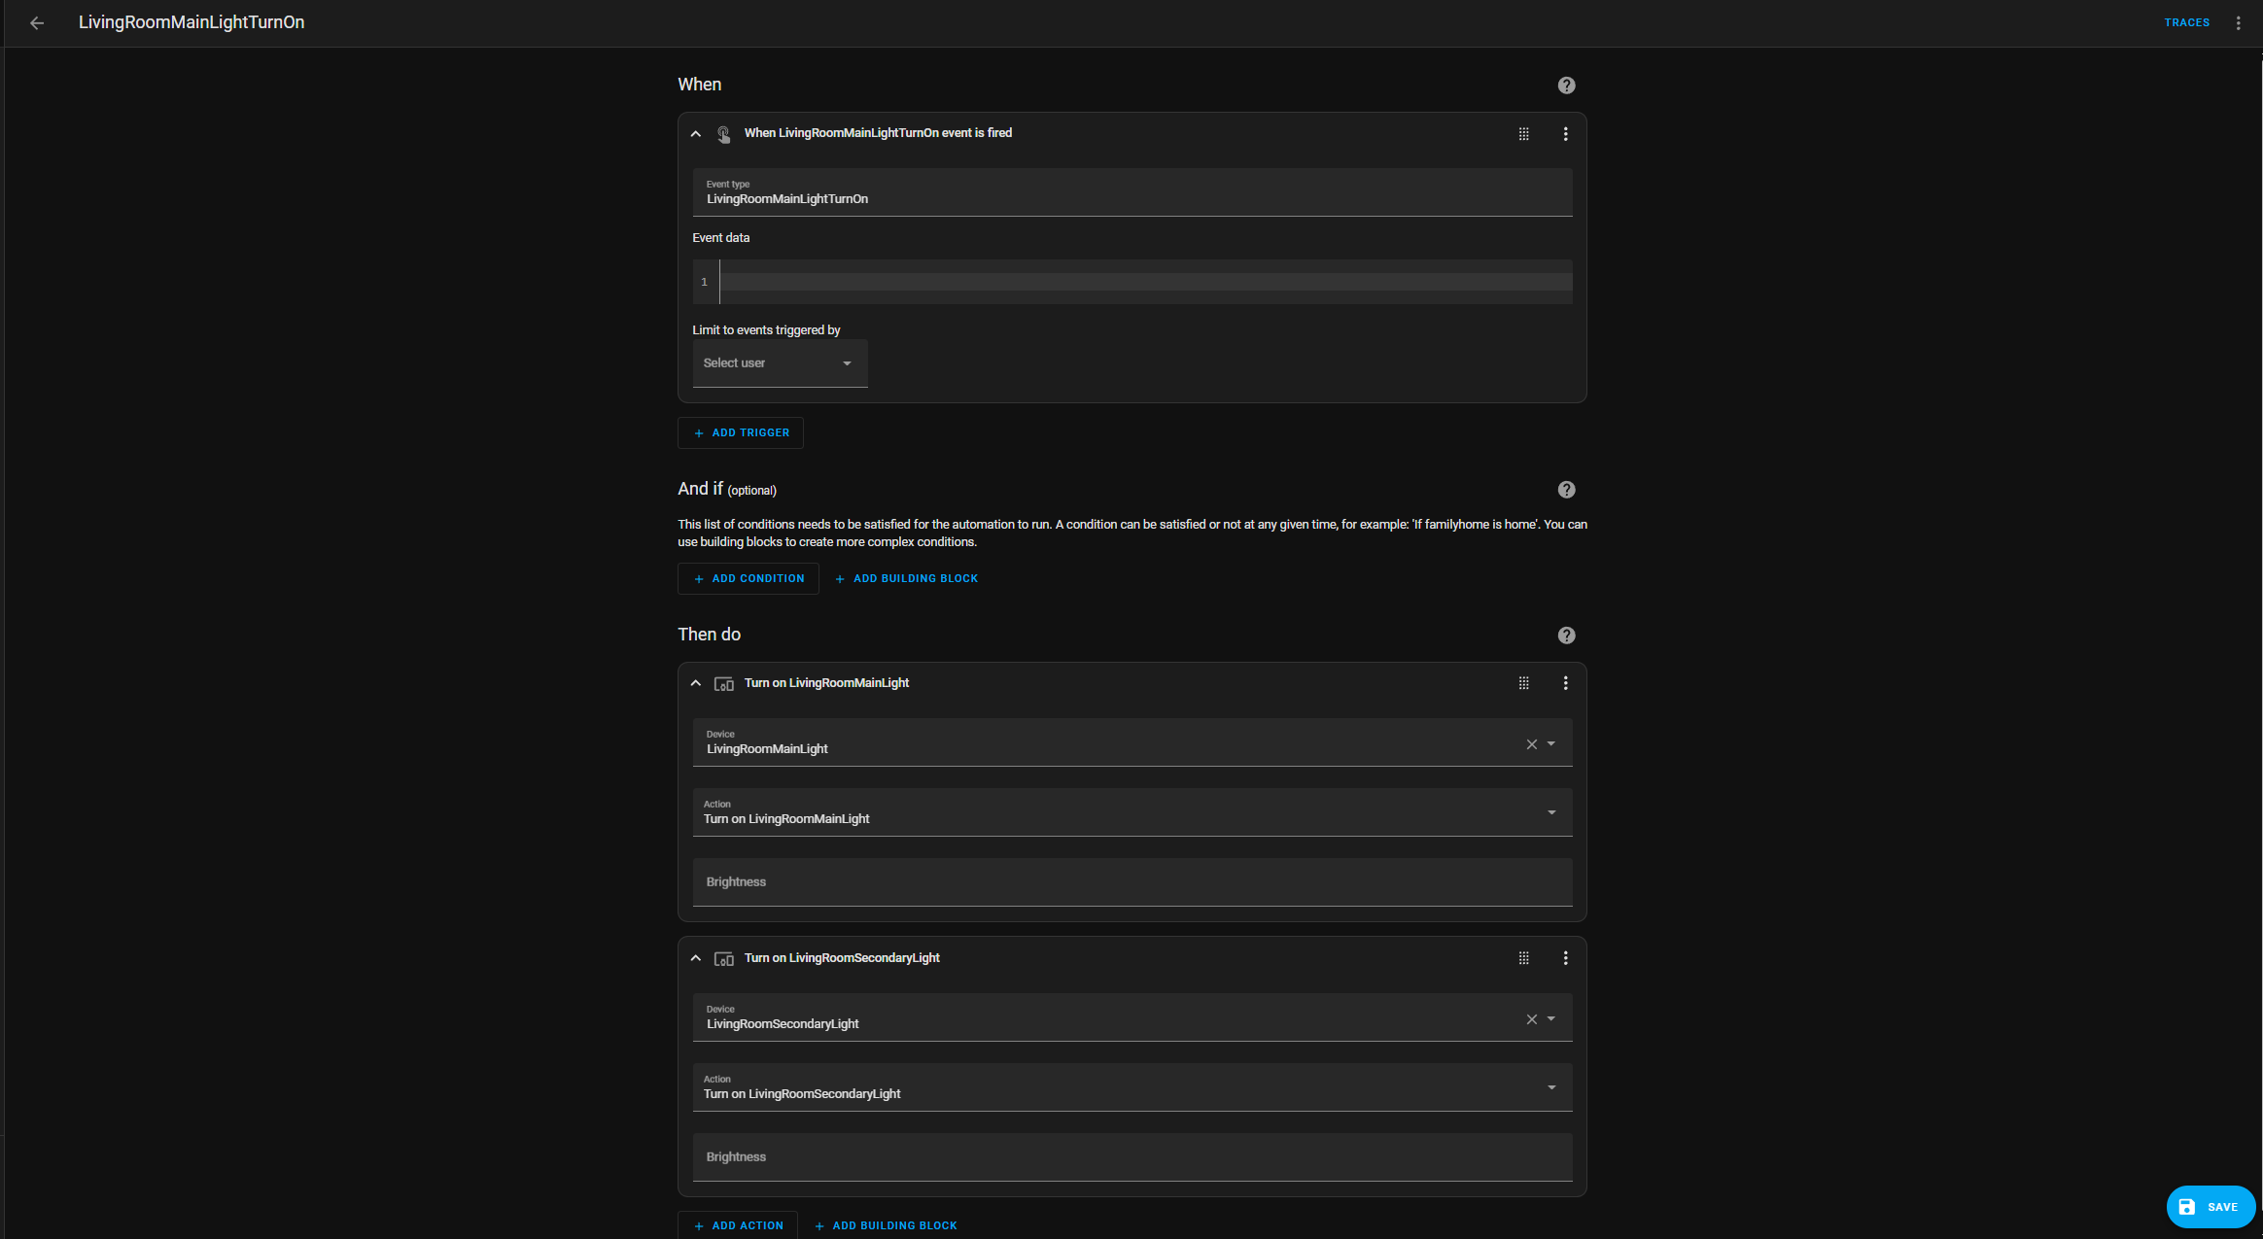The width and height of the screenshot is (2263, 1239).
Task: Open the Turn on LivingRoomSecondaryLight action dropdown
Action: (x=1131, y=1087)
